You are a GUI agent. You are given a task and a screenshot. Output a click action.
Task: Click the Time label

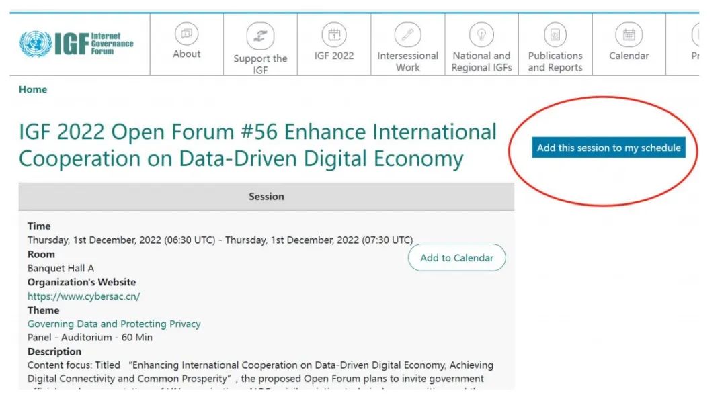[x=39, y=226]
